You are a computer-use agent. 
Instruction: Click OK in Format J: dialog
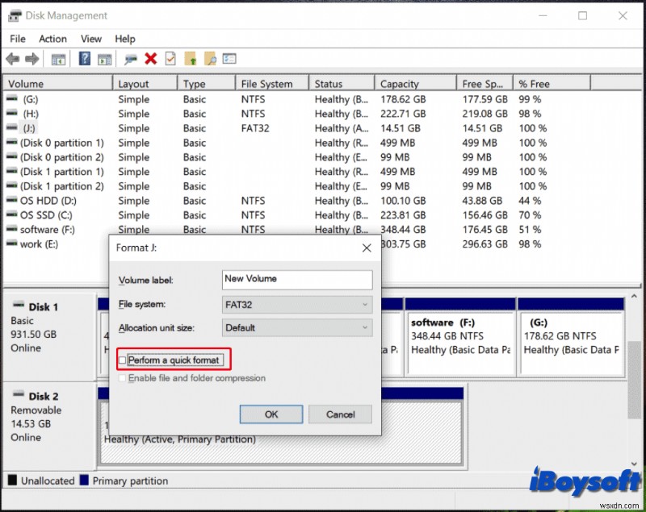(271, 414)
